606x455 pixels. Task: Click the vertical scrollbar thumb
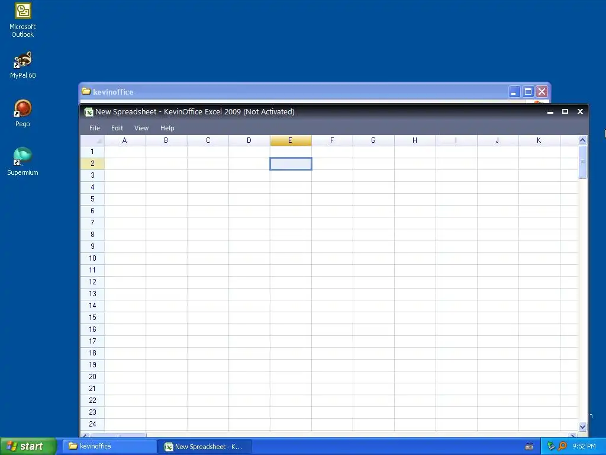[583, 162]
